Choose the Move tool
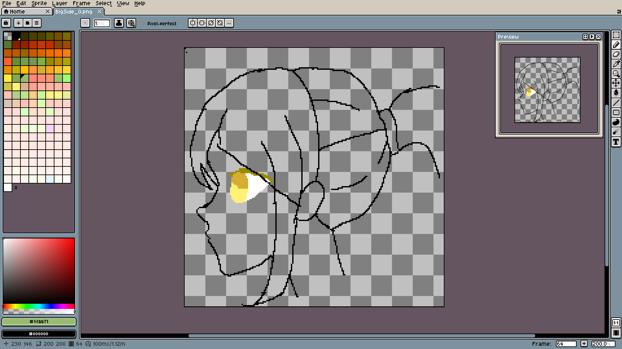This screenshot has width=622, height=349. coord(616,83)
